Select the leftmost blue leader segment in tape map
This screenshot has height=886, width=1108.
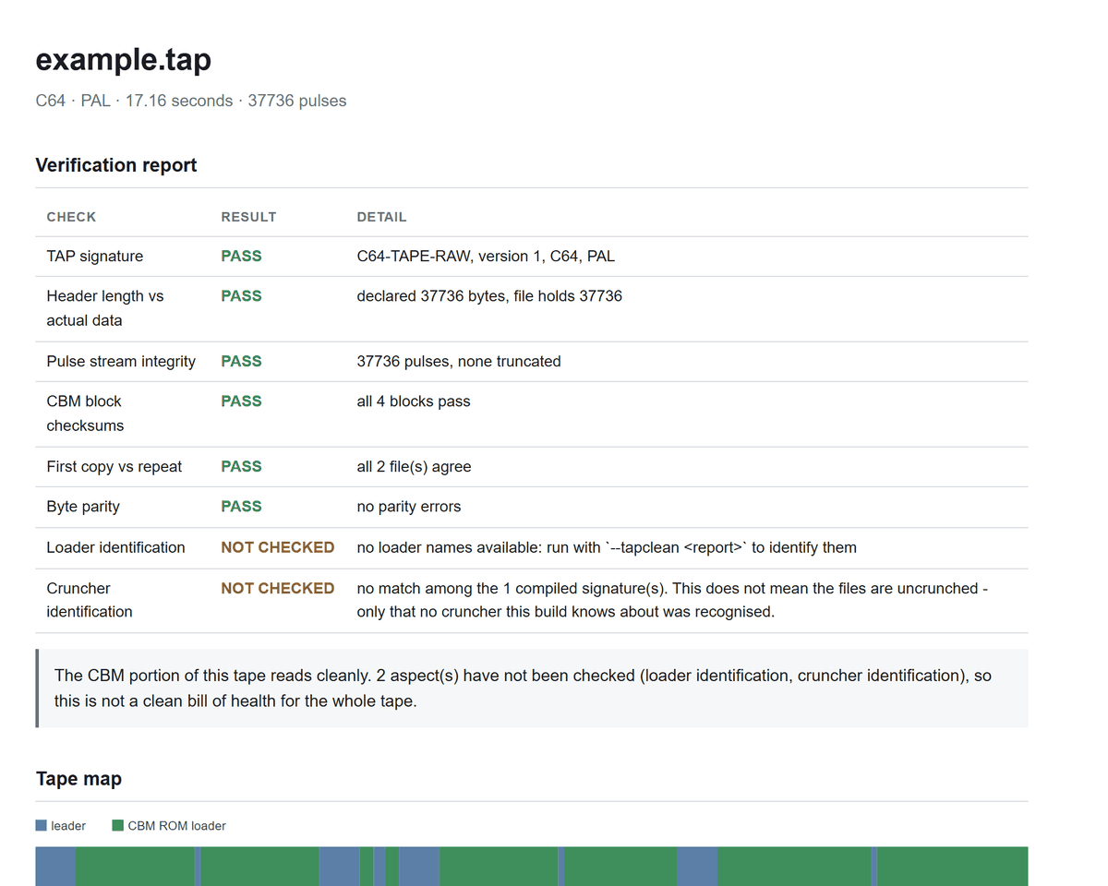click(x=55, y=867)
